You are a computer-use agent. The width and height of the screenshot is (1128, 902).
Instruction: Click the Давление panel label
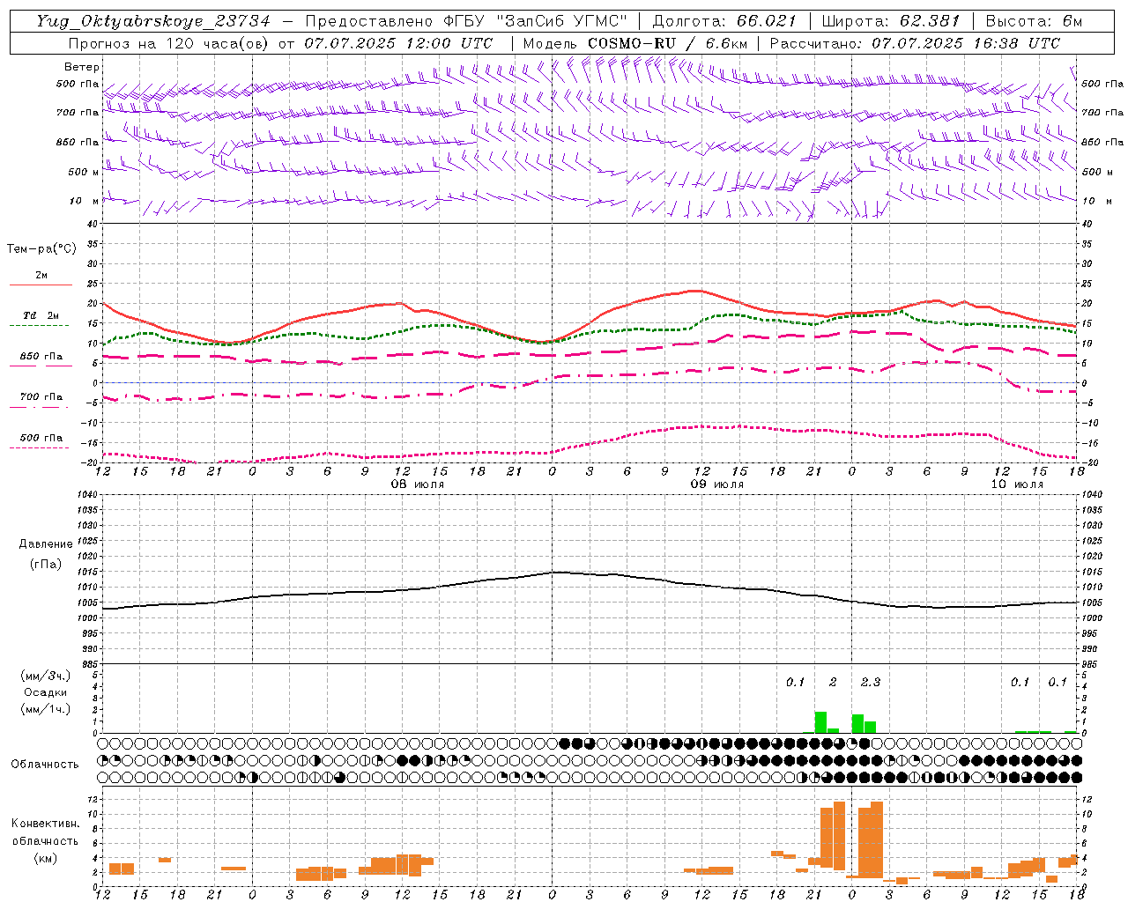coord(45,544)
